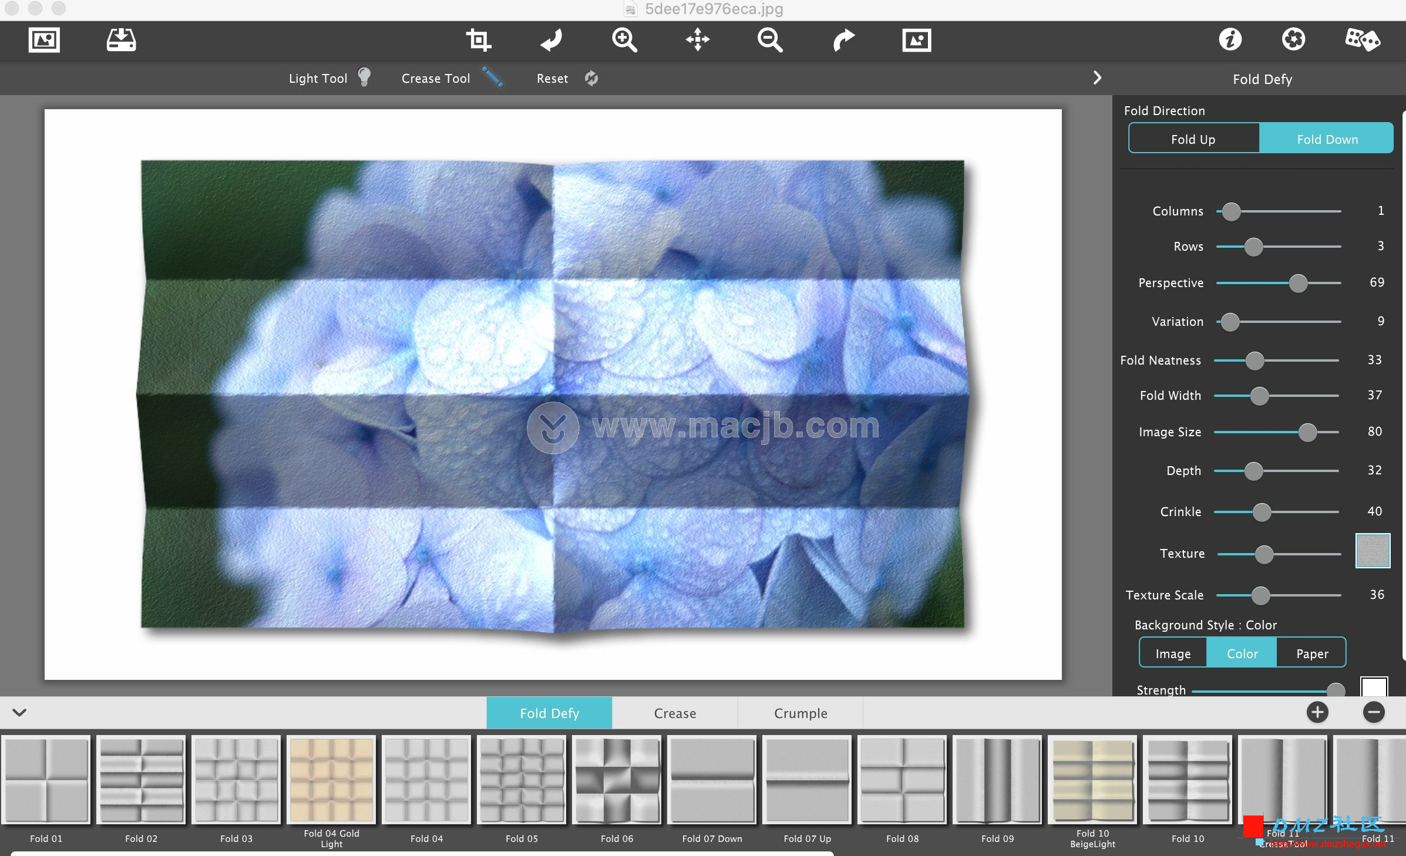1406x856 pixels.
Task: Click the Crease Tool label
Action: [x=436, y=79]
